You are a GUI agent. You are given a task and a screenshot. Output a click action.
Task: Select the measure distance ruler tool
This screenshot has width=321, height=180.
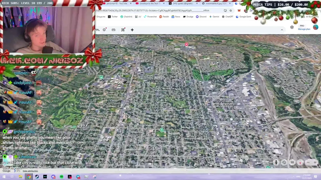click(113, 30)
